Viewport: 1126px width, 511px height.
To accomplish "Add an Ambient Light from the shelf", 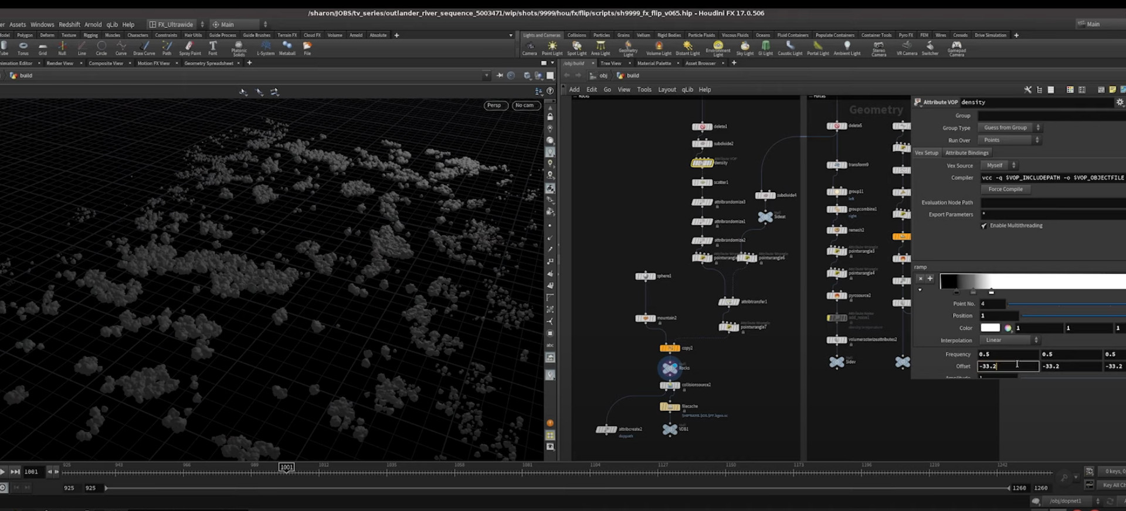I will click(847, 48).
